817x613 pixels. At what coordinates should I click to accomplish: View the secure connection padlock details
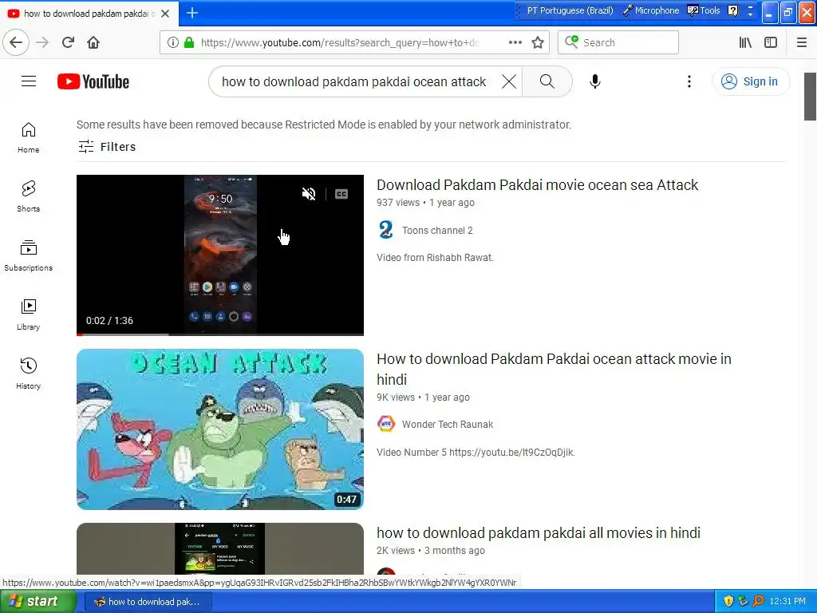(189, 42)
